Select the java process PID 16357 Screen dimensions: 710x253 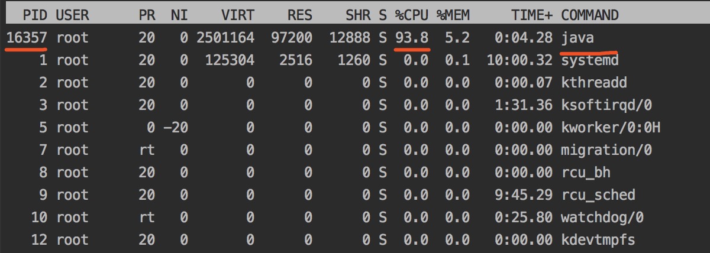(x=27, y=38)
